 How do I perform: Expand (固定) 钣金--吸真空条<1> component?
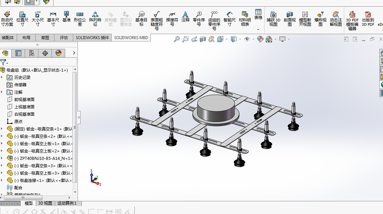pos(2,128)
